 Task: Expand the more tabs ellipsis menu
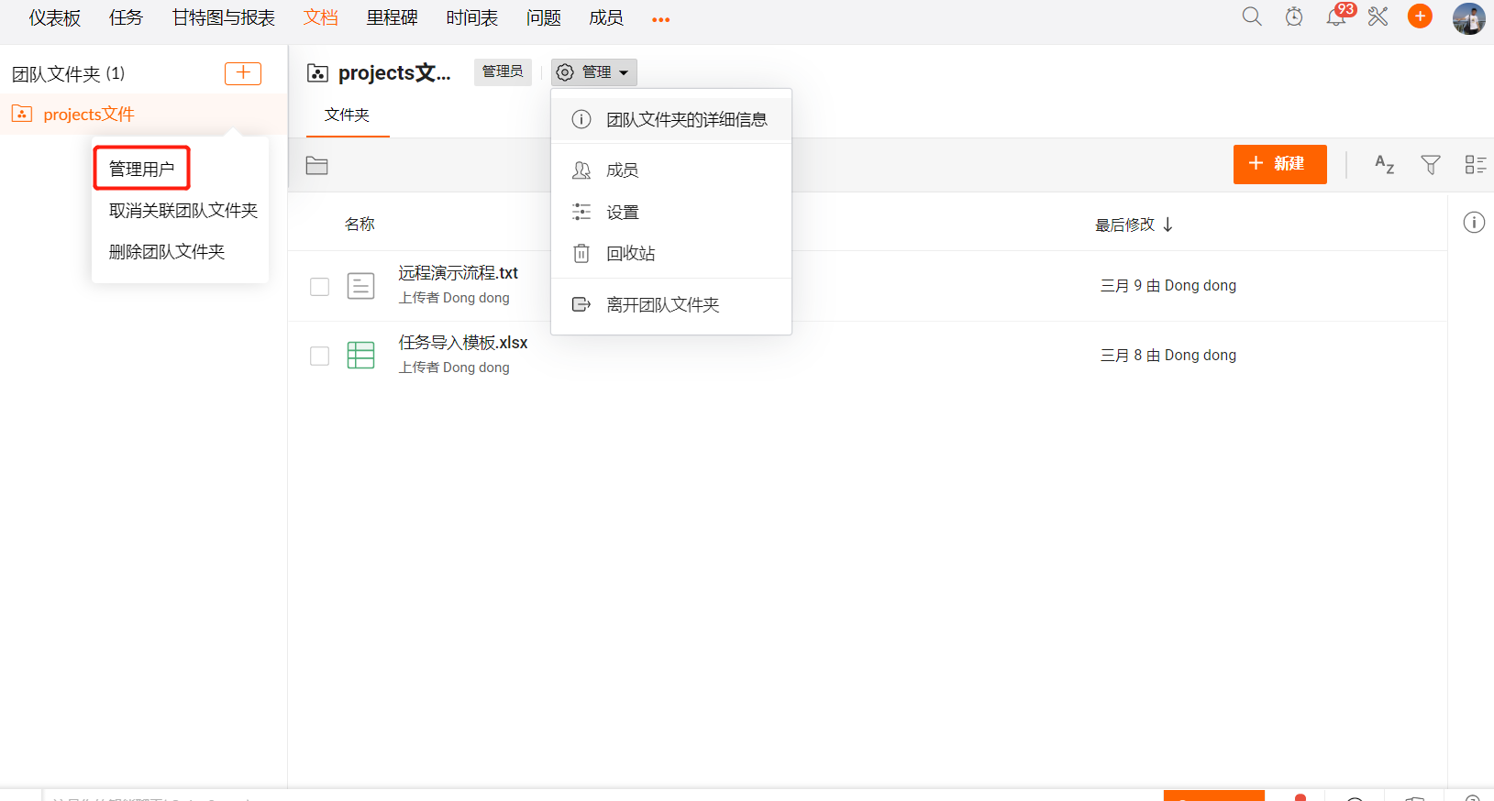click(x=660, y=19)
